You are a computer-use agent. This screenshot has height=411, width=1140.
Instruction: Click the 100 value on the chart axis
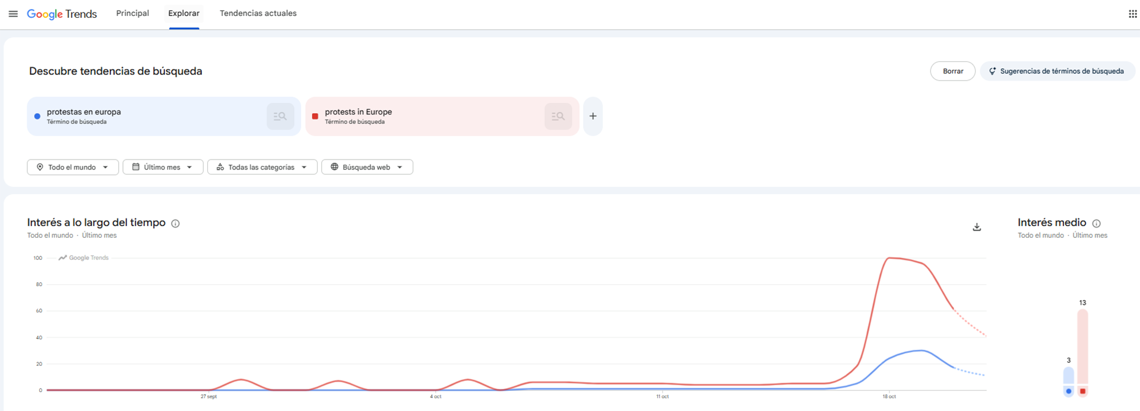point(38,258)
